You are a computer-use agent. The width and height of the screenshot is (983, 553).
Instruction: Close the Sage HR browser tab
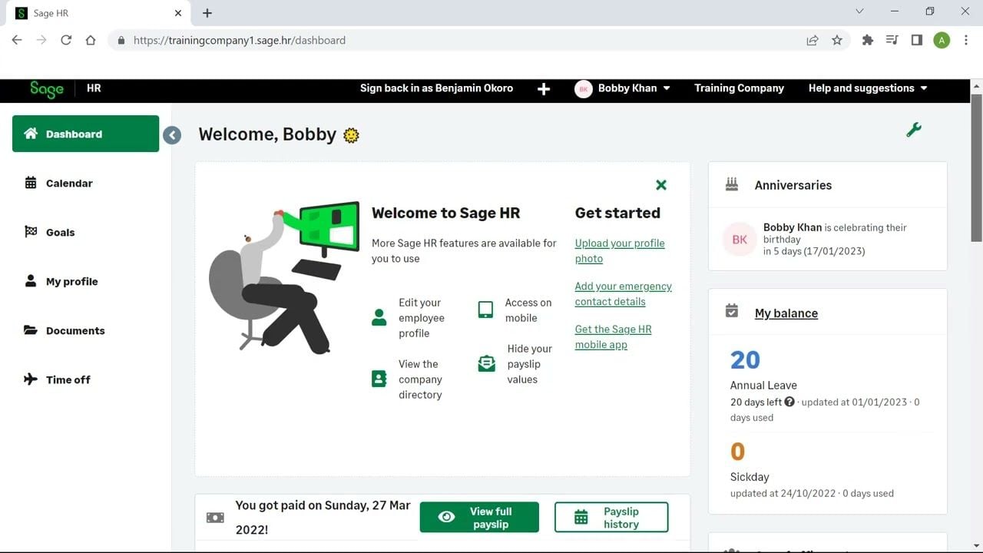pos(178,13)
